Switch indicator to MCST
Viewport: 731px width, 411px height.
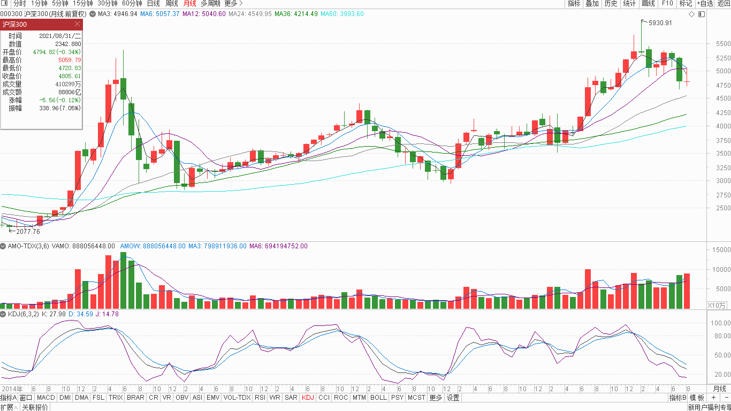pos(416,398)
